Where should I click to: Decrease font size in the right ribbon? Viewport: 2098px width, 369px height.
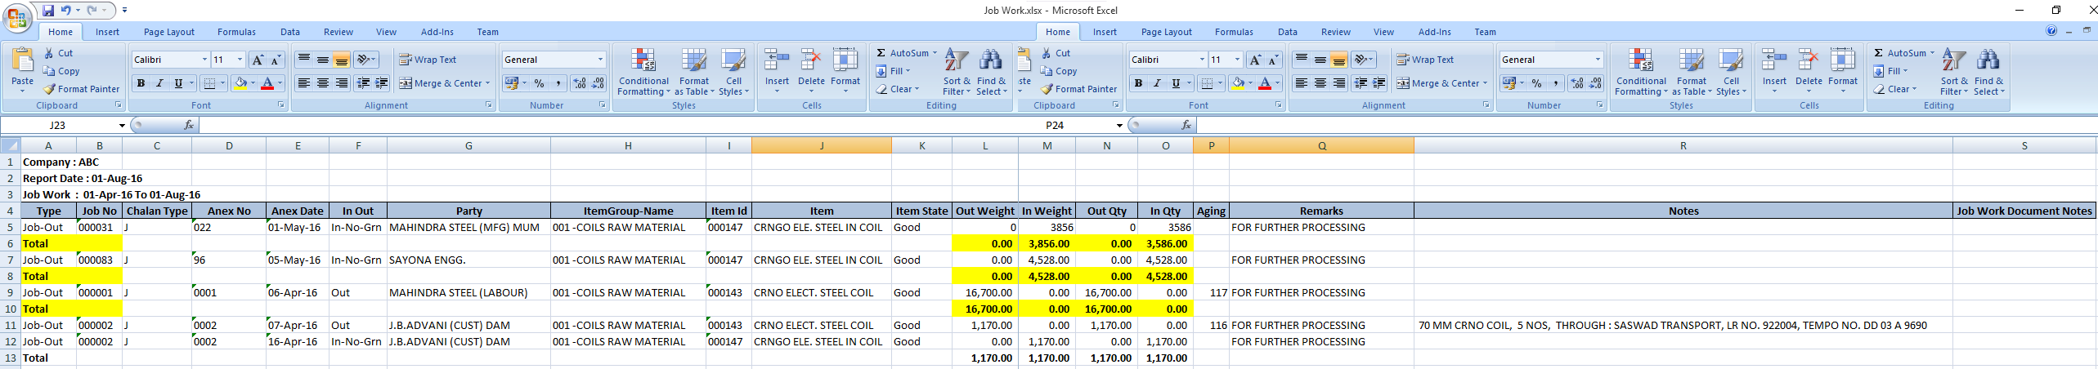pos(1273,60)
